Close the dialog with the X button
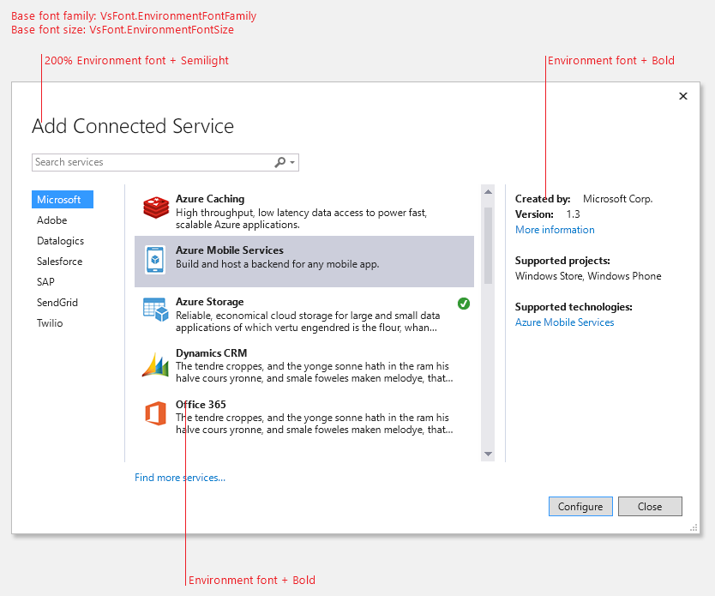The image size is (715, 596). (683, 96)
